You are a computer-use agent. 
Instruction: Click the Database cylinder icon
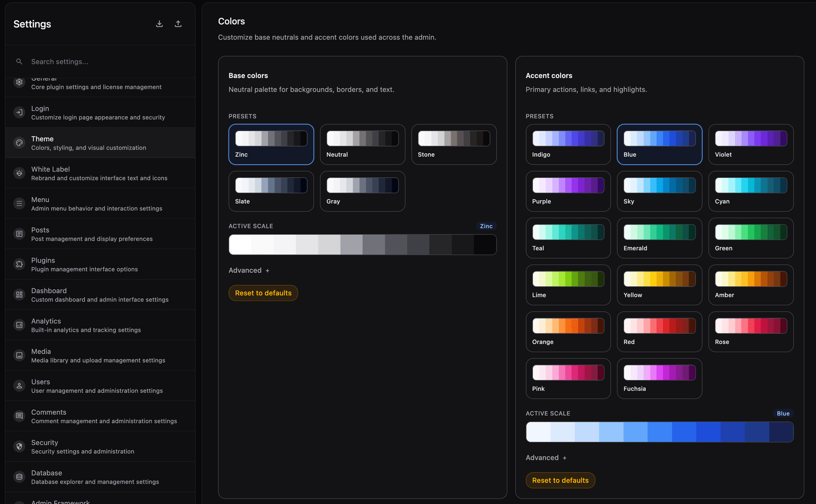click(x=19, y=476)
